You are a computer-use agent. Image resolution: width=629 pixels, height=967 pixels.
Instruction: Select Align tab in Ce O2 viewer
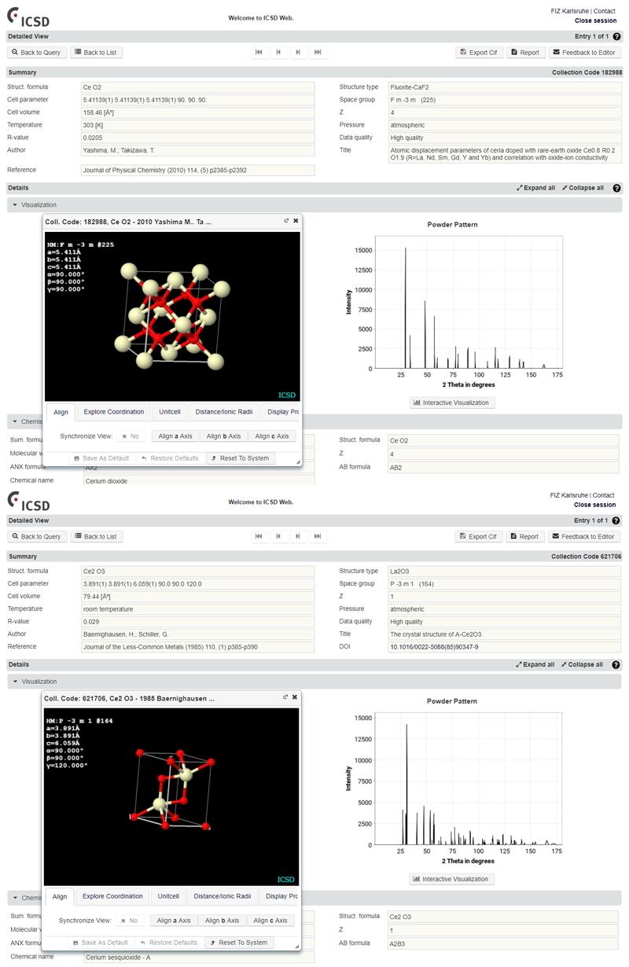coord(61,412)
